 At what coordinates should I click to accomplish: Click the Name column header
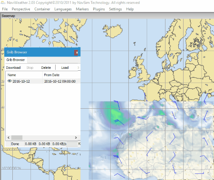(x=11, y=75)
